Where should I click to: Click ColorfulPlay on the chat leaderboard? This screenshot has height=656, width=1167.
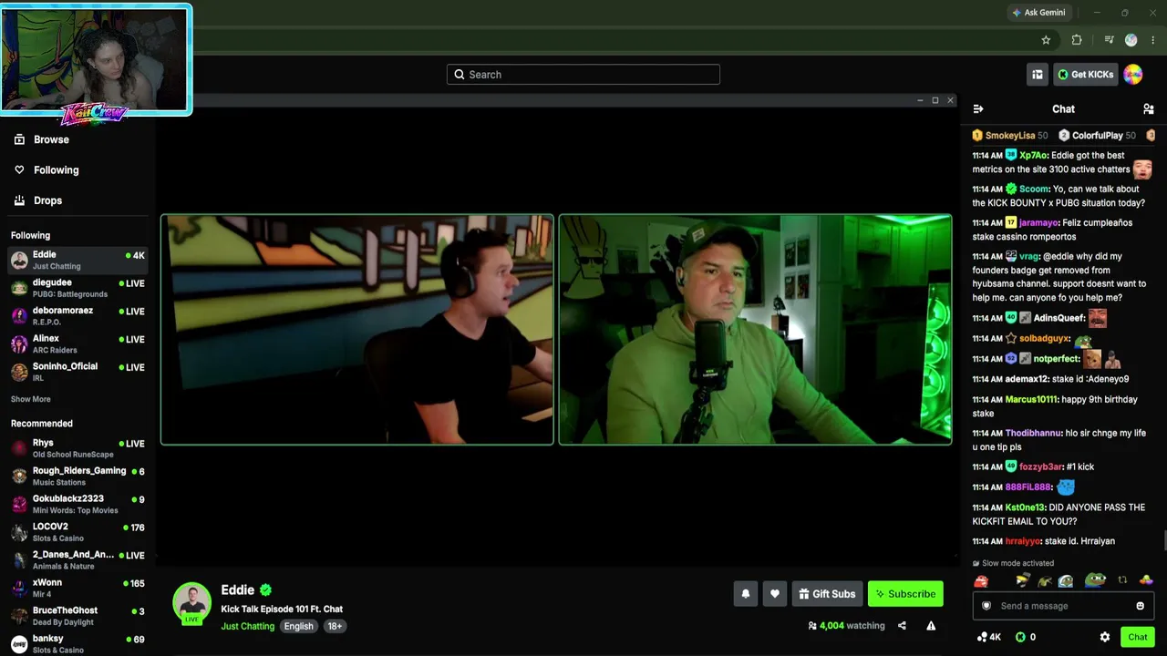1097,136
